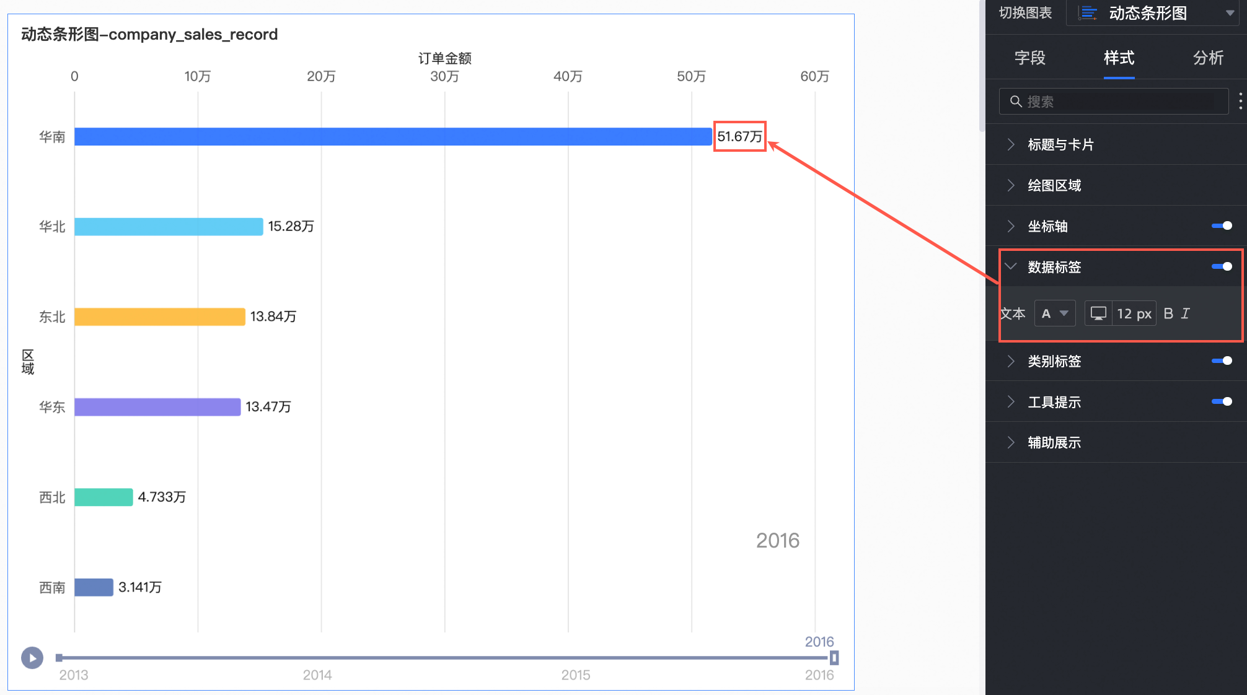1247x695 pixels.
Task: Open the text color A dropdown
Action: [1055, 313]
